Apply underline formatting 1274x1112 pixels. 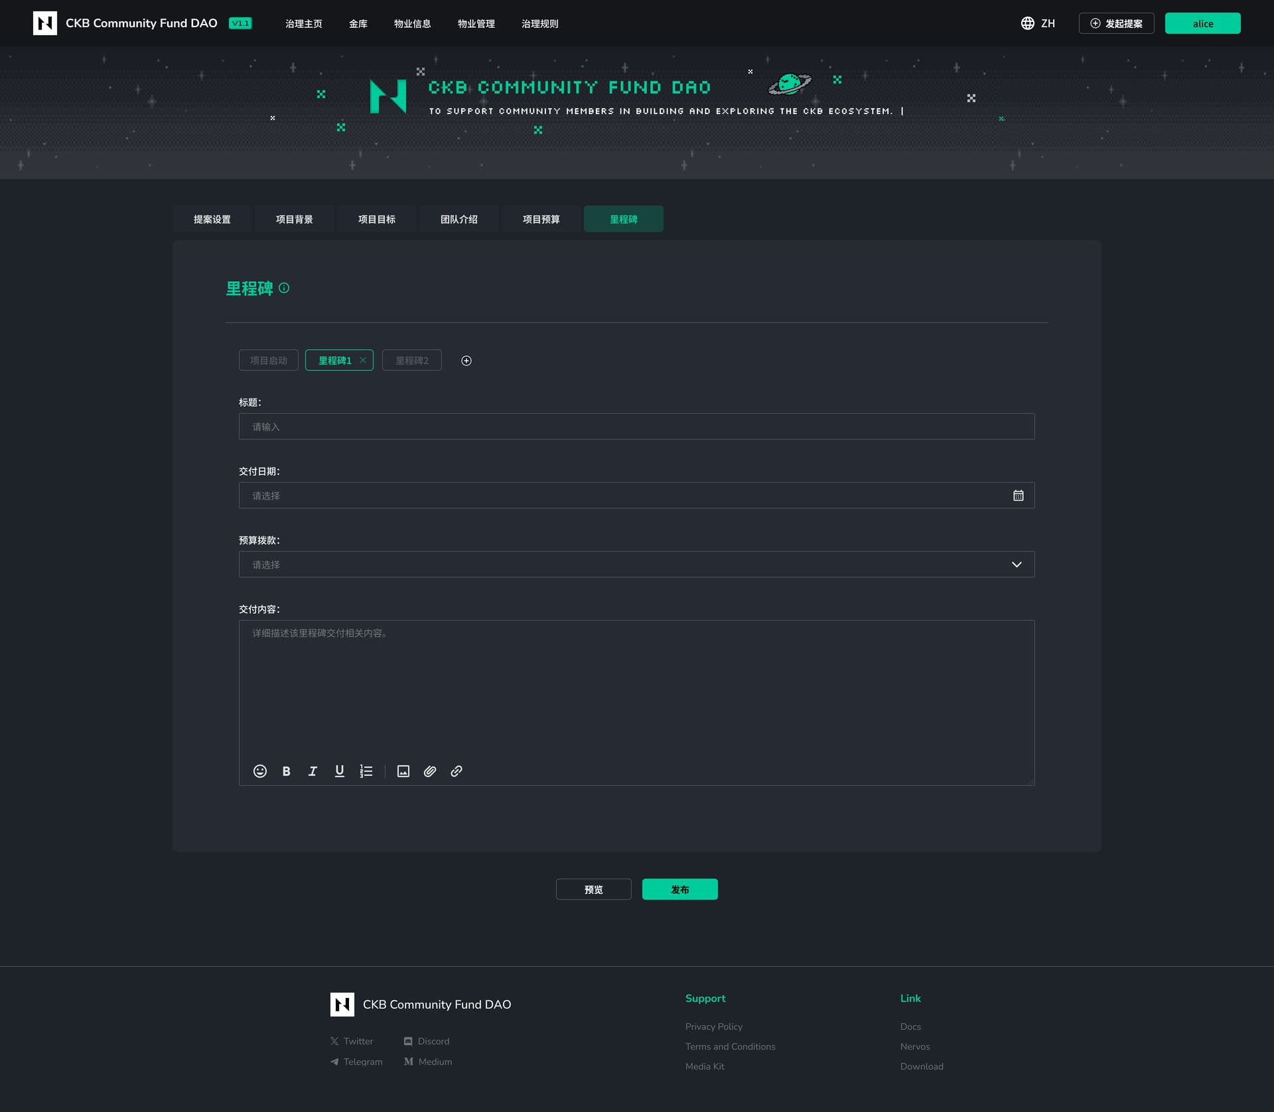click(339, 771)
